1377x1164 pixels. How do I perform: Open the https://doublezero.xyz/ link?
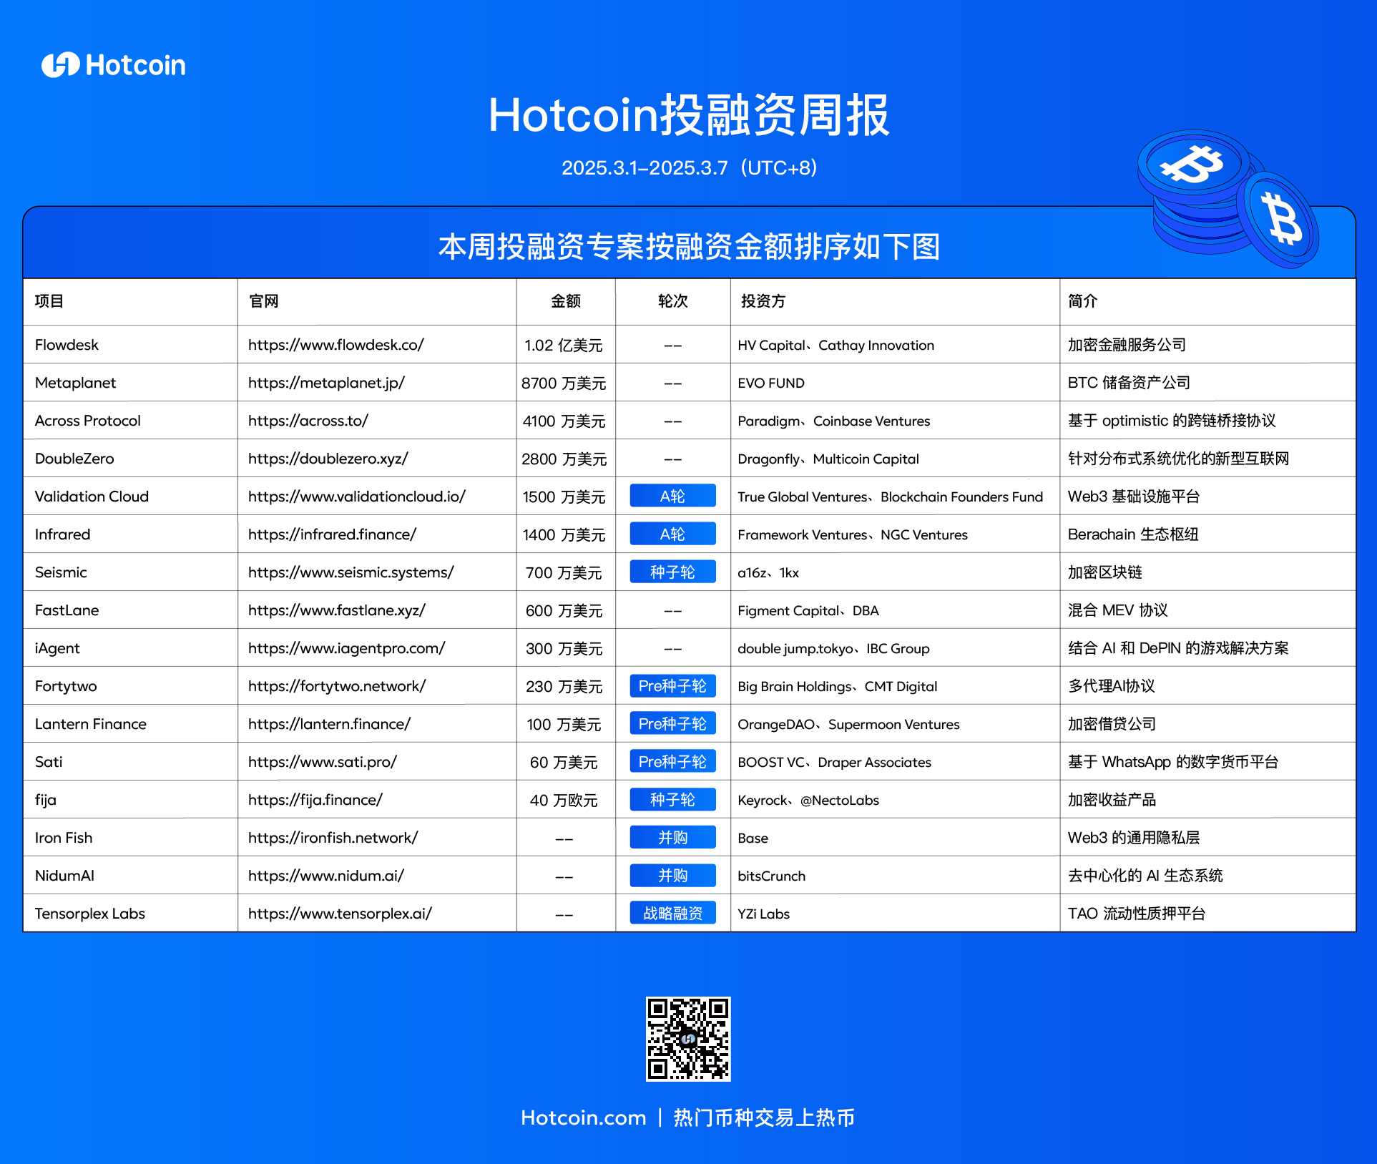[328, 459]
